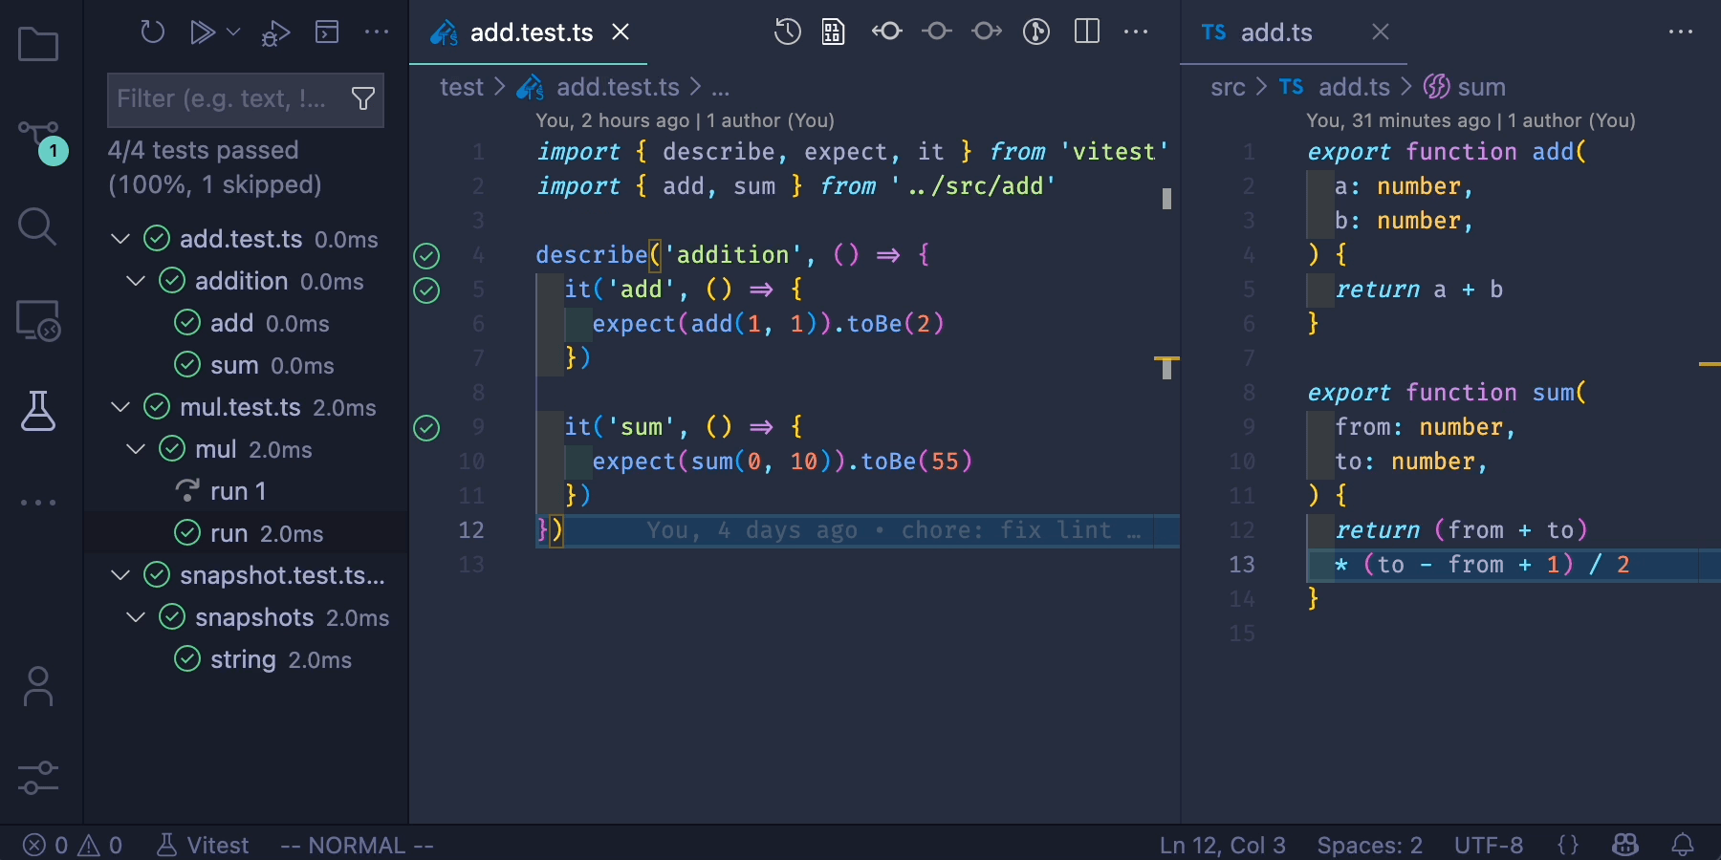Viewport: 1721px width, 860px height.
Task: Run the 'addition' test from the gutter checkmark
Action: [x=426, y=255]
